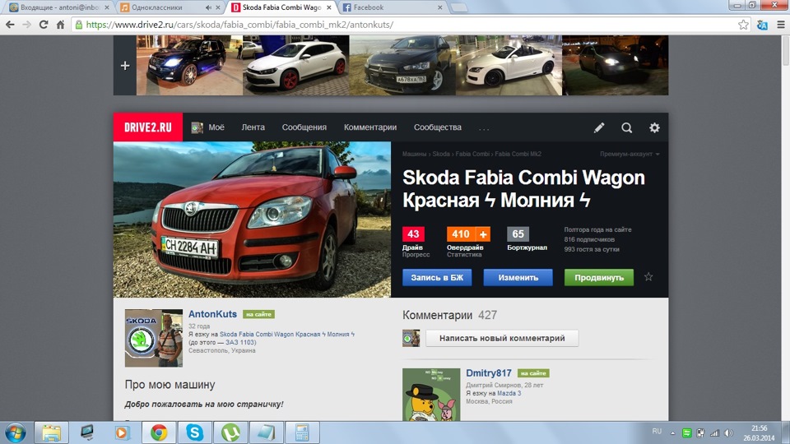This screenshot has height=444, width=790.
Task: Open the calculator icon in taskbar
Action: tap(302, 432)
